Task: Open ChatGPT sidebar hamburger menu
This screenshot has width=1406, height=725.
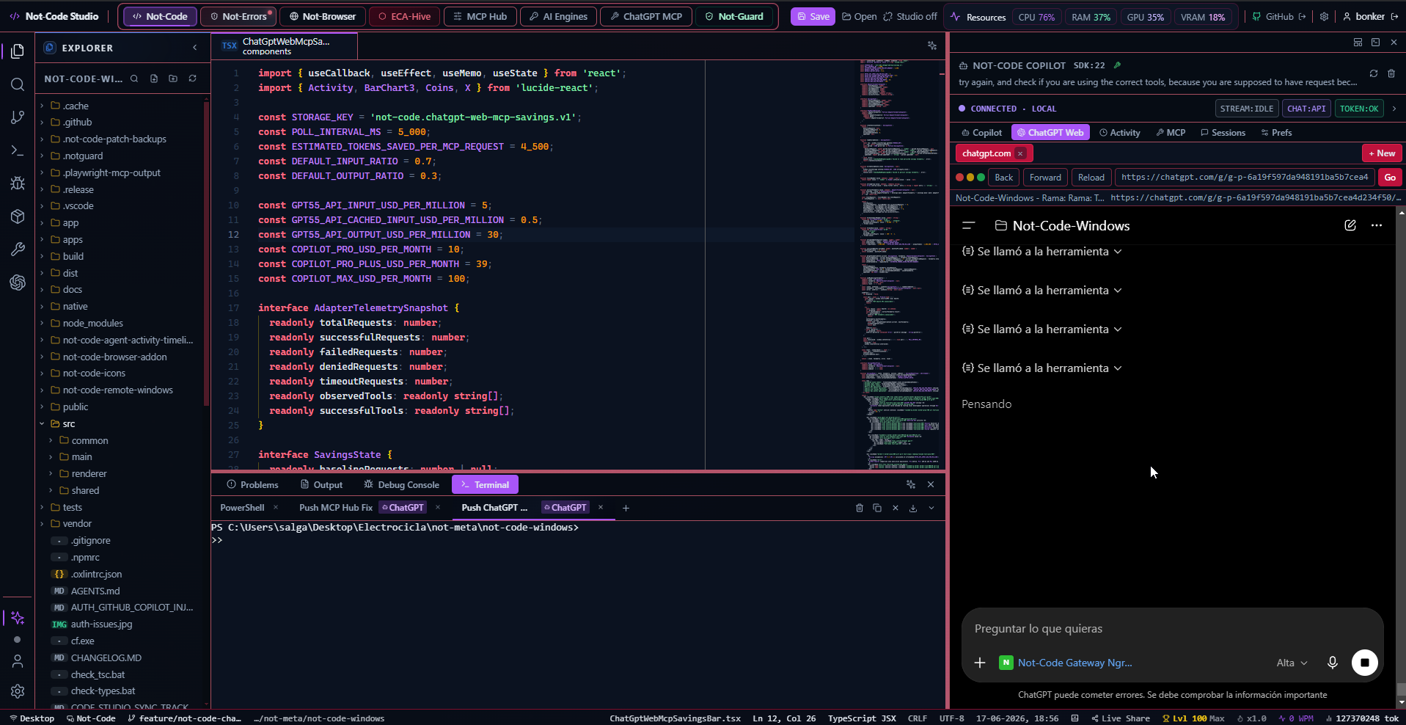Action: tap(969, 225)
